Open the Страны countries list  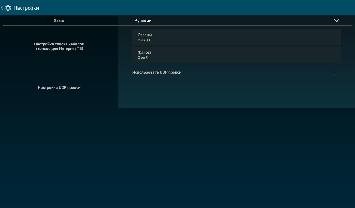tap(145, 35)
